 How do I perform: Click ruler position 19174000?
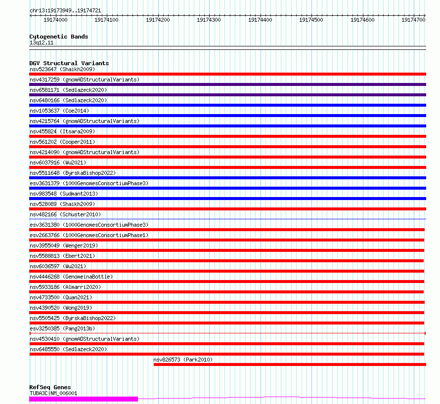[x=55, y=20]
